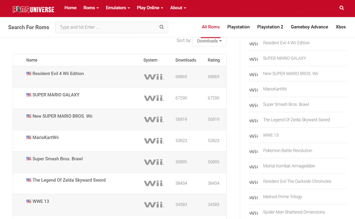Click rating value 53823 in MarioKartWii row
355x219 pixels.
point(214,141)
